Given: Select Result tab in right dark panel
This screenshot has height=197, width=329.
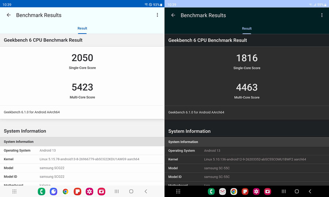Looking at the screenshot, I should pyautogui.click(x=247, y=29).
